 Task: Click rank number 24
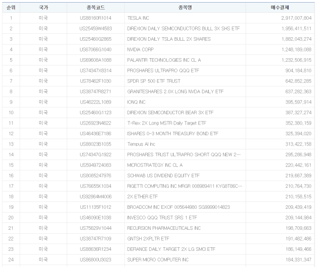(x=11, y=260)
